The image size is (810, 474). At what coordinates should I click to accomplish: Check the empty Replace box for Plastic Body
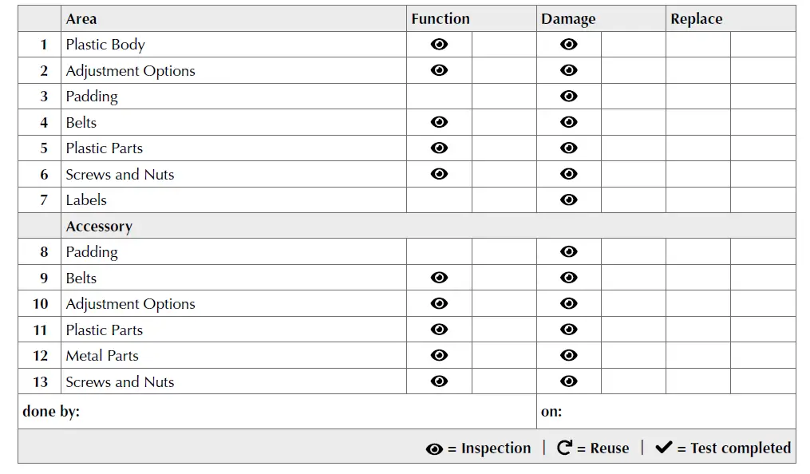click(698, 45)
